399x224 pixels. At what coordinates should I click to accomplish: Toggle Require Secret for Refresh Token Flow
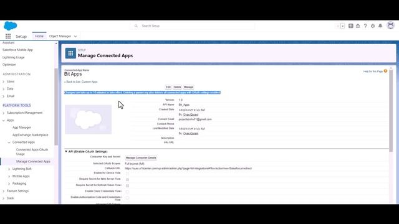click(127, 185)
